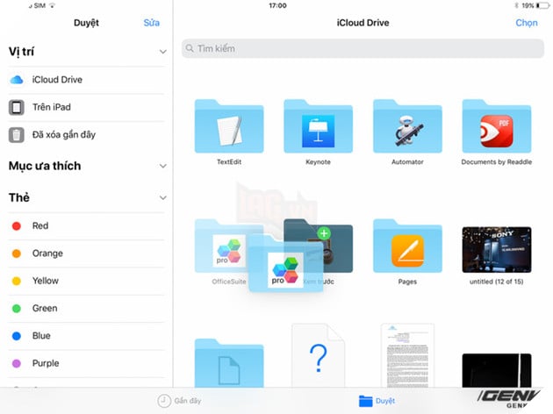Open Documents by Readdle folder
Viewport: 553px width, 414px height.
pyautogui.click(x=497, y=127)
